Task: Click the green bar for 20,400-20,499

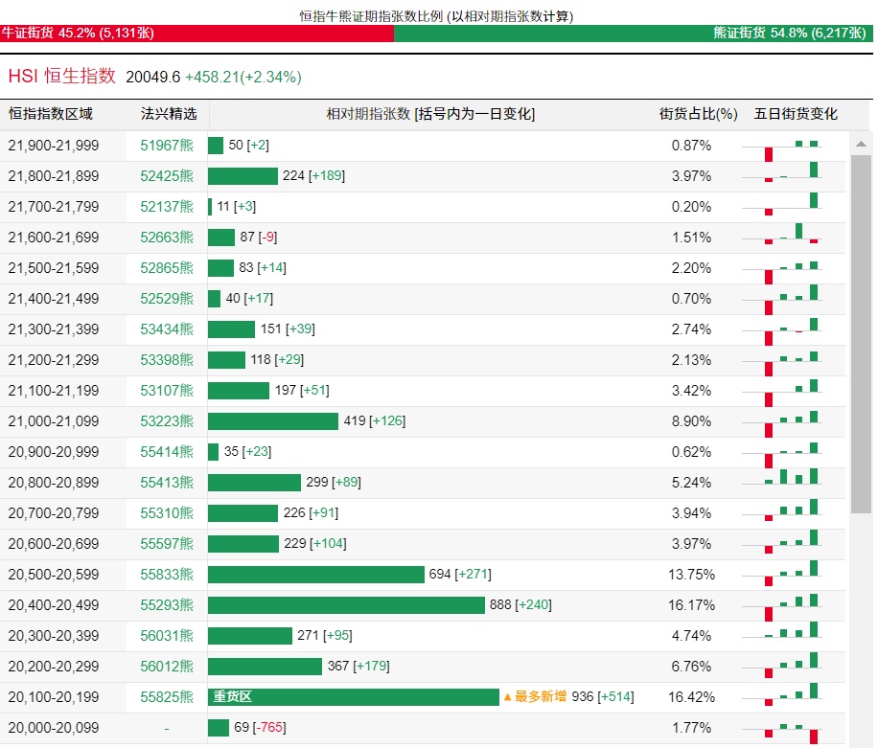Action: point(346,605)
